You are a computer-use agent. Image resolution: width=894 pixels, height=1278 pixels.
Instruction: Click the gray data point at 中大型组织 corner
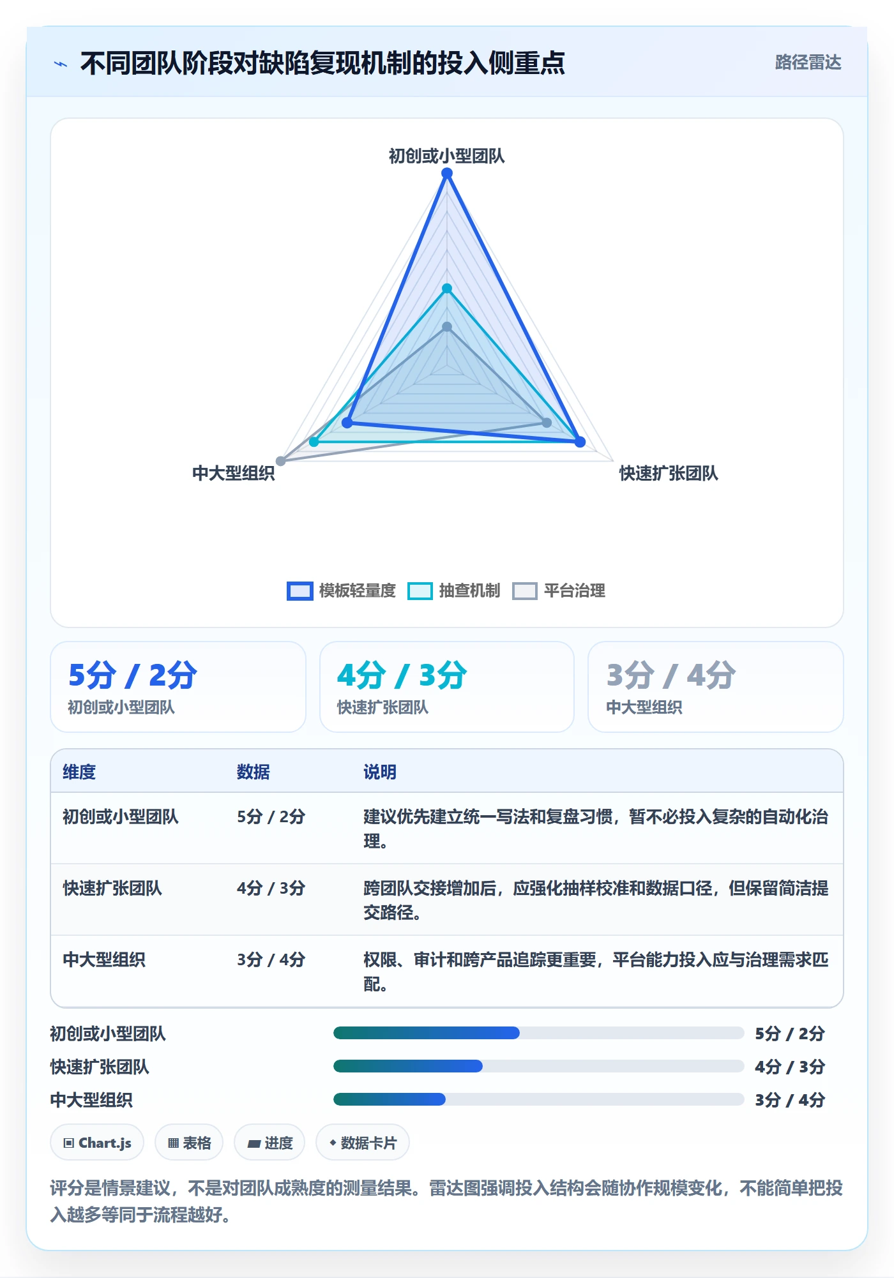pyautogui.click(x=280, y=461)
